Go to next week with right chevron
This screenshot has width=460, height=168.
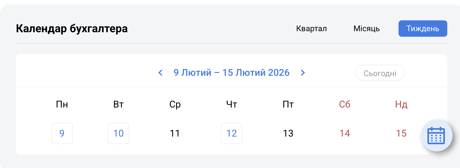point(303,73)
